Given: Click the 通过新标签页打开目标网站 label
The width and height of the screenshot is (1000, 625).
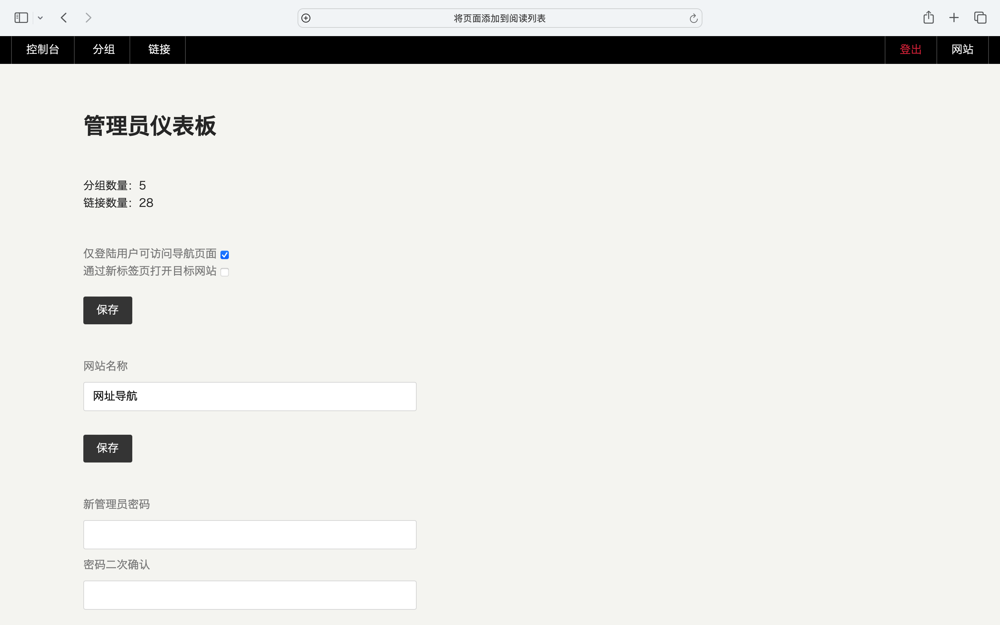Looking at the screenshot, I should point(150,271).
